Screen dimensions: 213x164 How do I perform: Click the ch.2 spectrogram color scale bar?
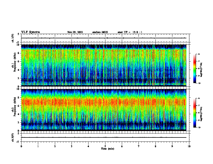tap(195, 113)
